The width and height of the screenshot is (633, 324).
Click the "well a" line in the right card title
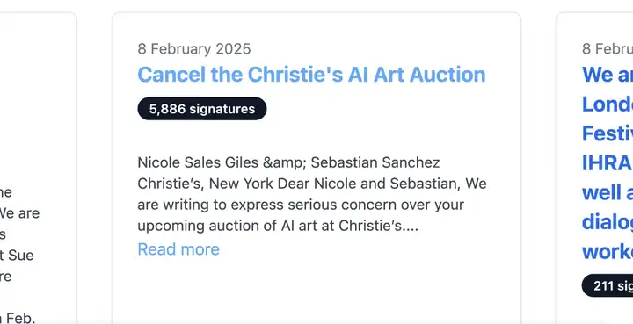point(608,193)
